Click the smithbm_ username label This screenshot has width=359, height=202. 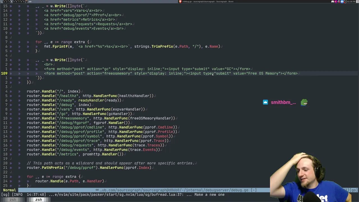(x=283, y=102)
